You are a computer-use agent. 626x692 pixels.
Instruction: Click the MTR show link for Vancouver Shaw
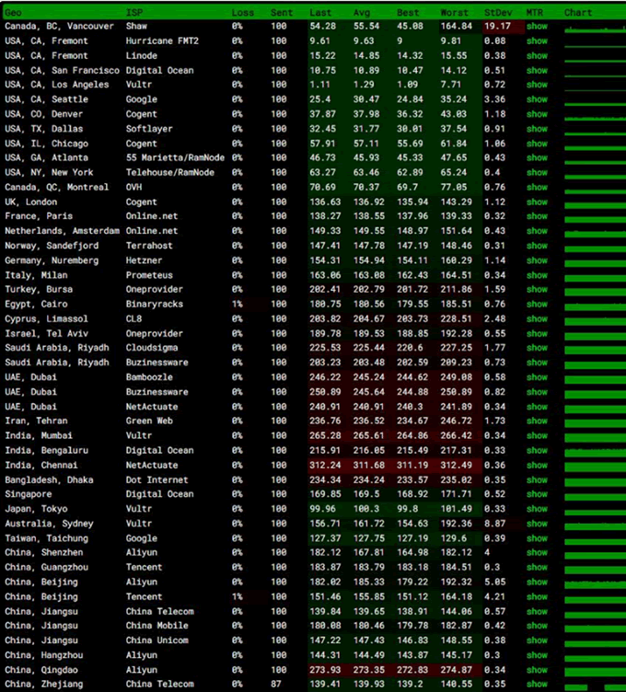click(x=537, y=27)
